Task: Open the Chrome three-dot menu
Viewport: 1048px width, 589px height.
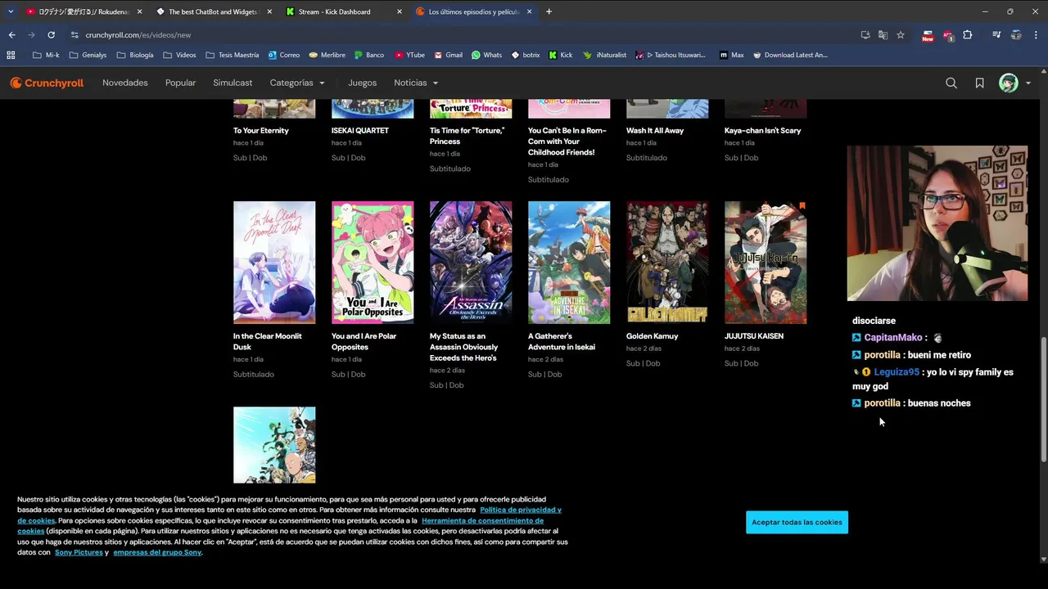Action: pyautogui.click(x=1036, y=35)
